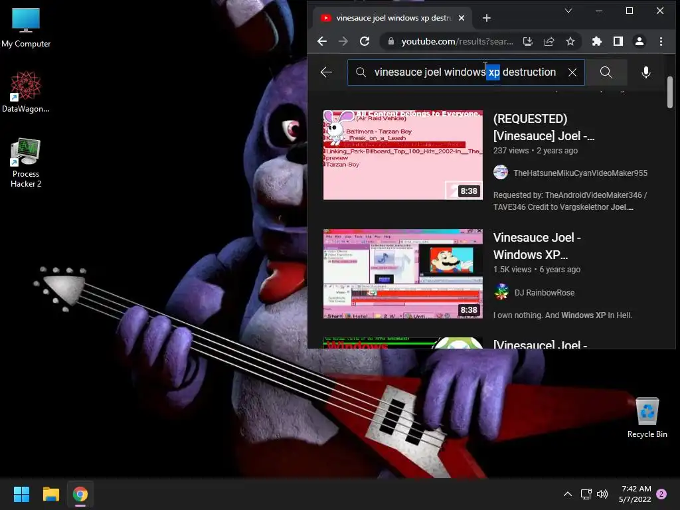Reload the YouTube page
The height and width of the screenshot is (510, 680).
click(x=365, y=41)
